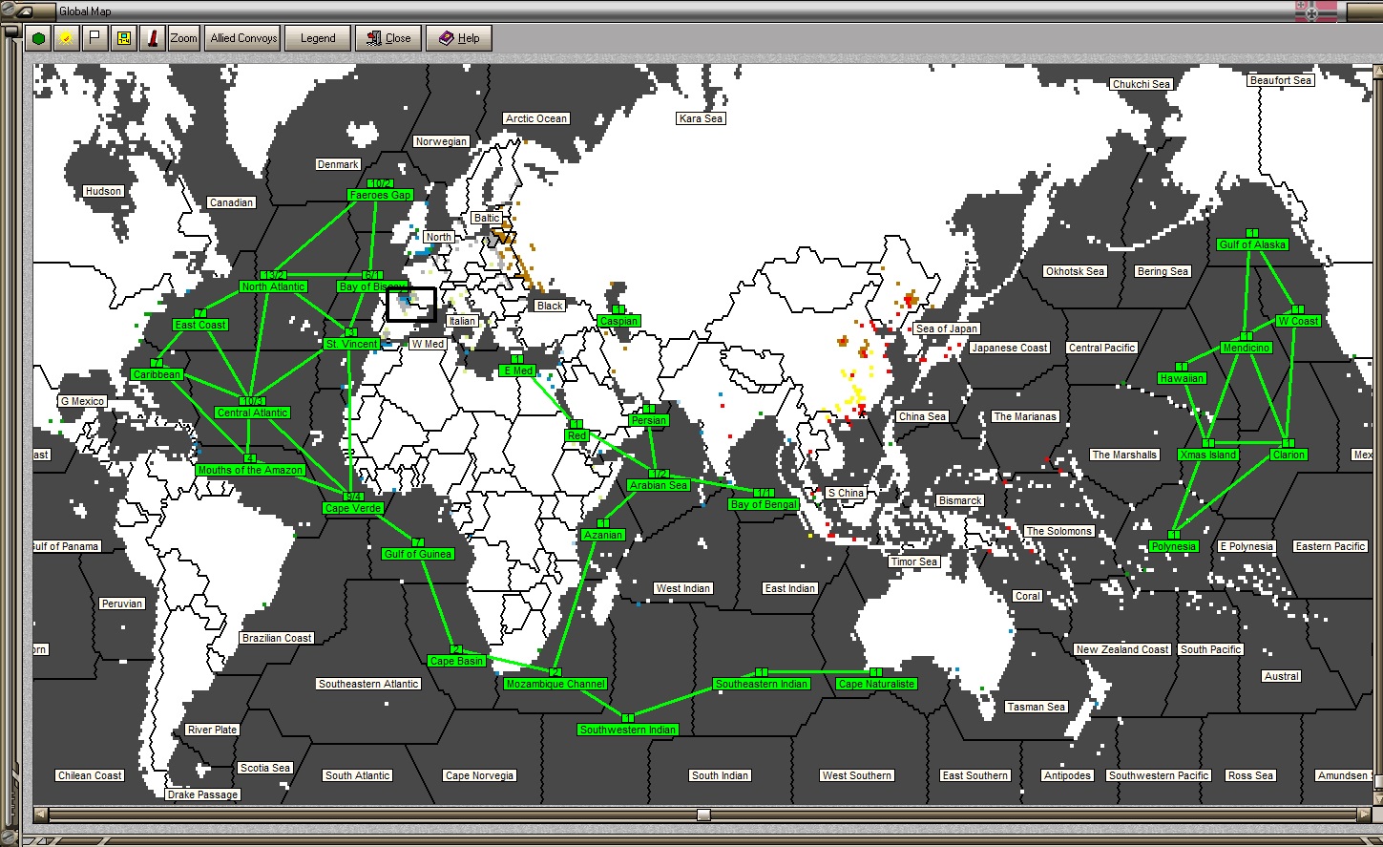1383x847 pixels.
Task: Click the West Indian sea label
Action: point(683,588)
